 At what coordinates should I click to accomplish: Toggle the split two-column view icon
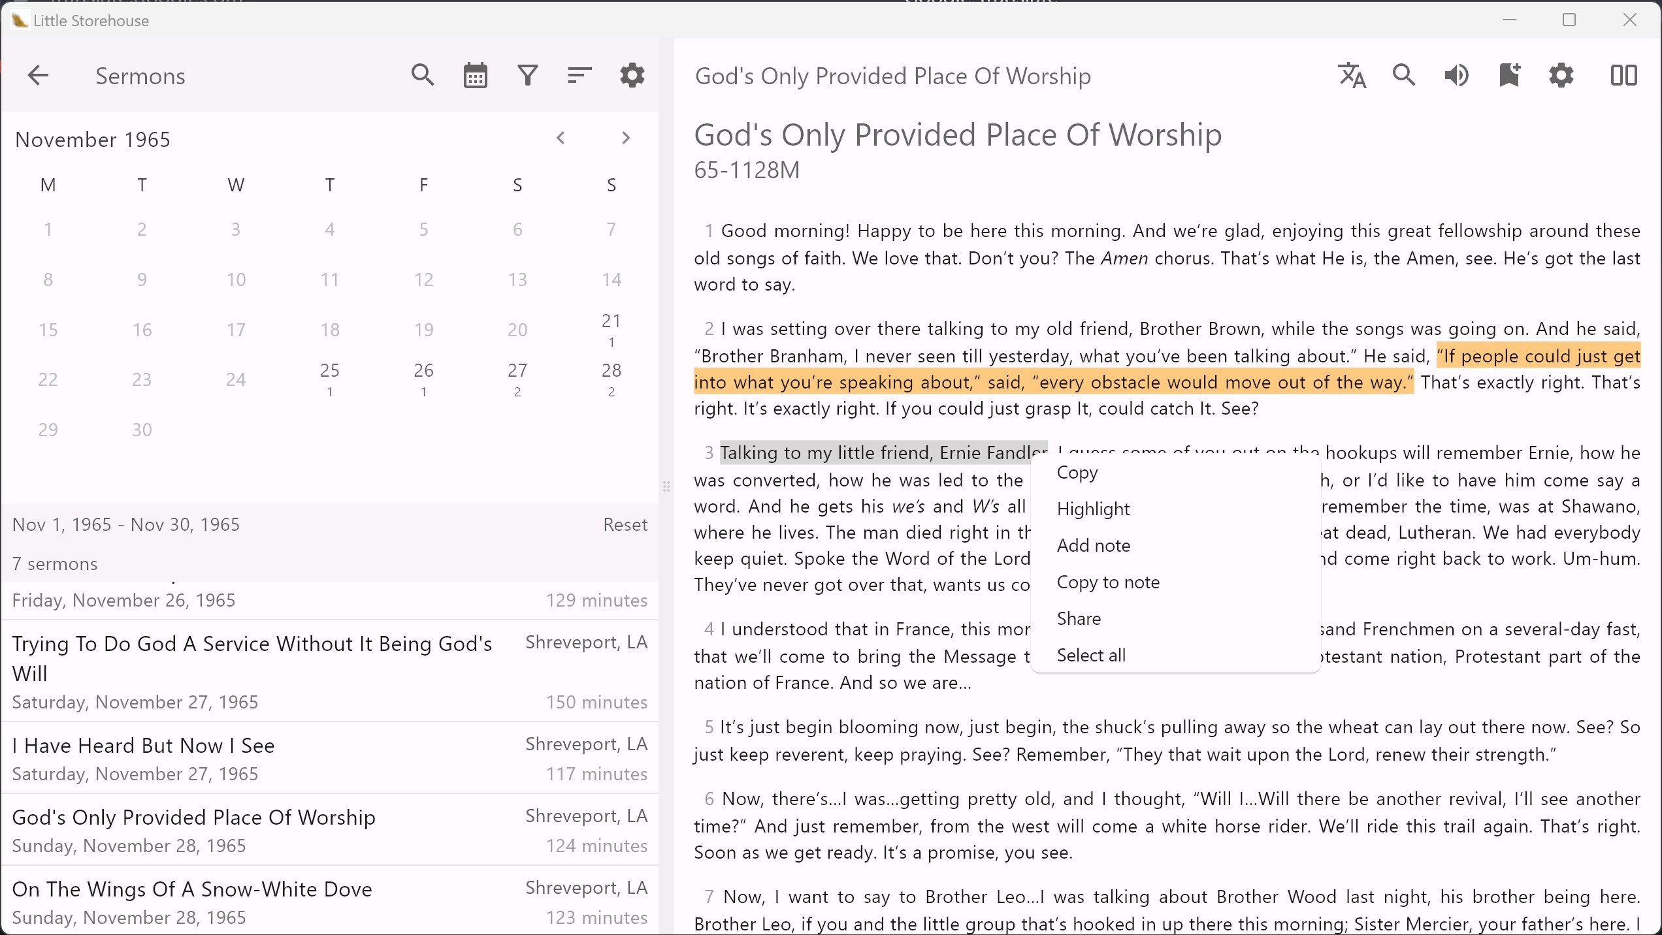(1623, 76)
